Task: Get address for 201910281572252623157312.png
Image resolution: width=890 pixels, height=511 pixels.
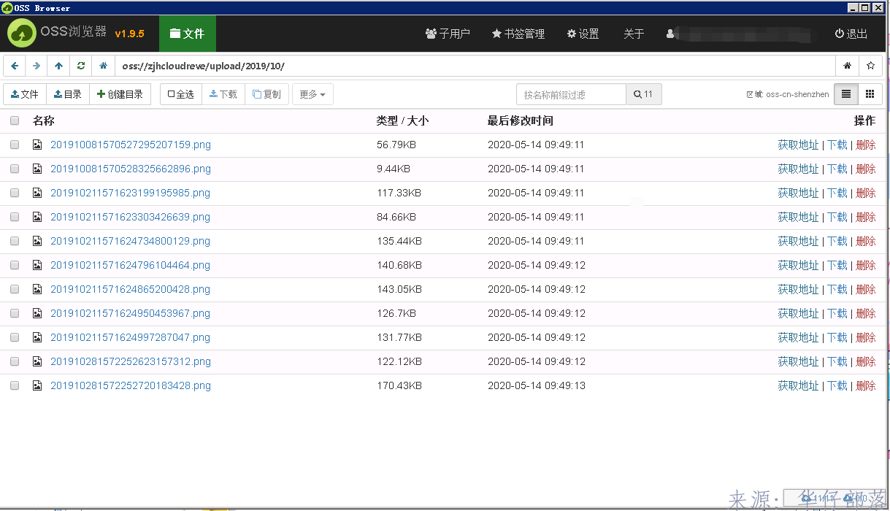Action: 798,361
